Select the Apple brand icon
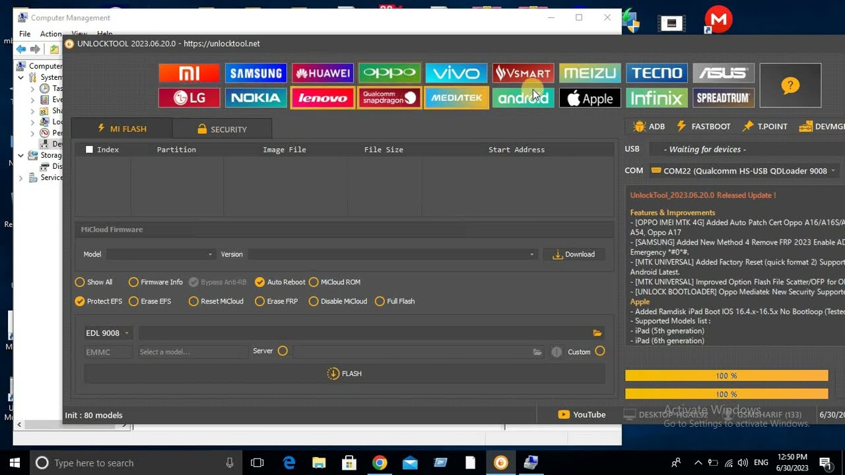Image resolution: width=845 pixels, height=475 pixels. (590, 98)
